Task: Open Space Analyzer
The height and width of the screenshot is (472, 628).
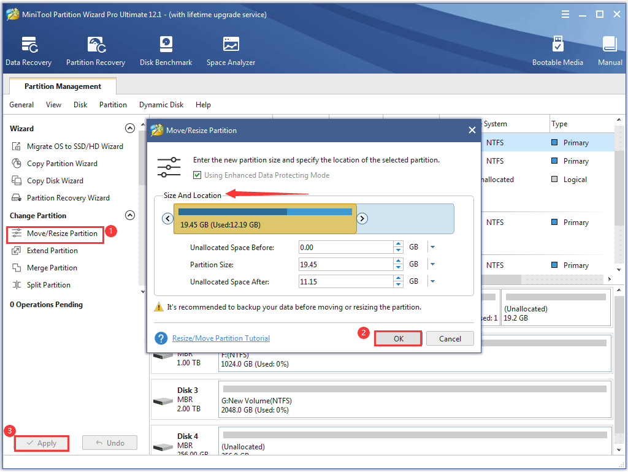Action: 231,51
